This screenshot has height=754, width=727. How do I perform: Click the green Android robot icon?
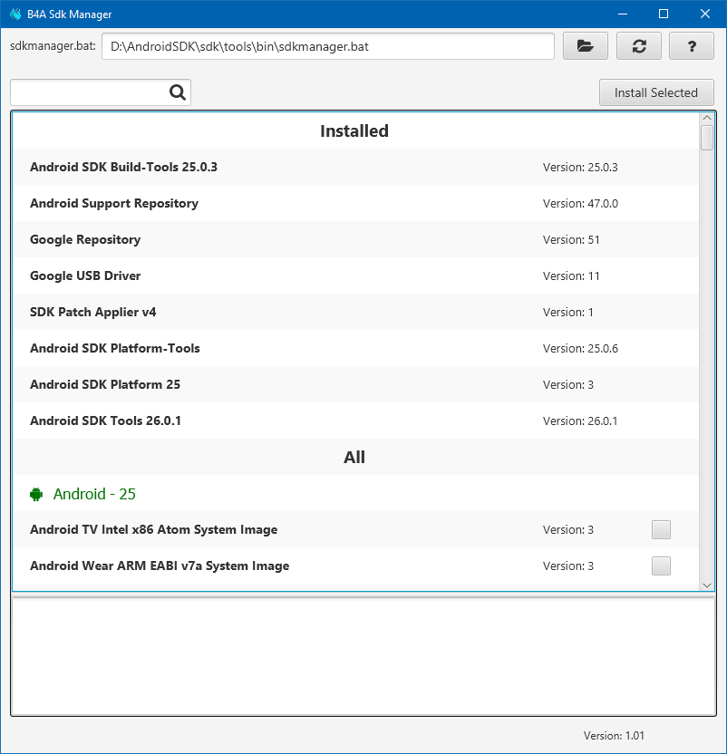(x=36, y=494)
